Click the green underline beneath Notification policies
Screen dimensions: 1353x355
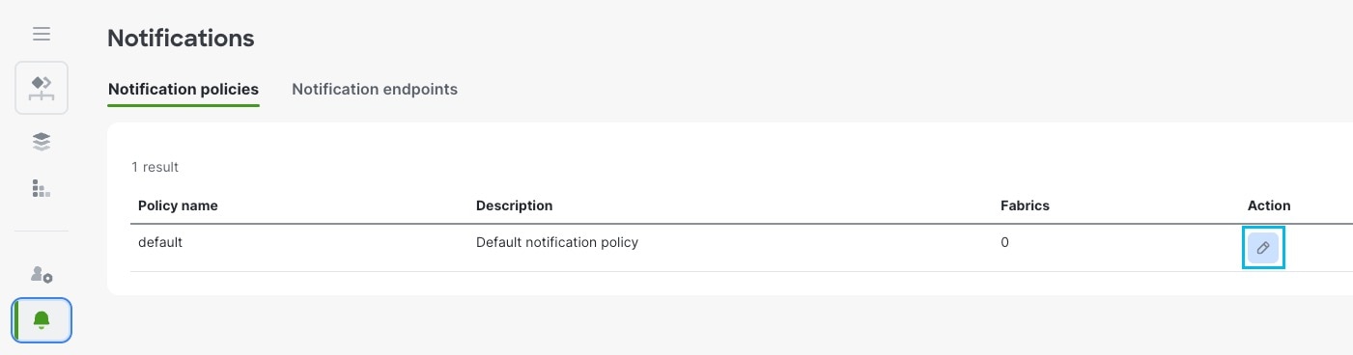(x=183, y=105)
